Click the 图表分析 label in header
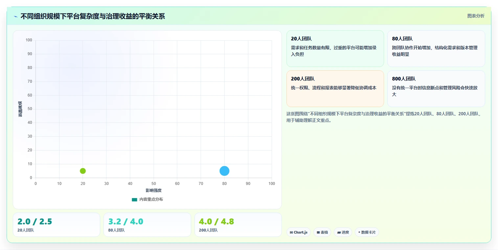This screenshot has width=498, height=250. (476, 16)
